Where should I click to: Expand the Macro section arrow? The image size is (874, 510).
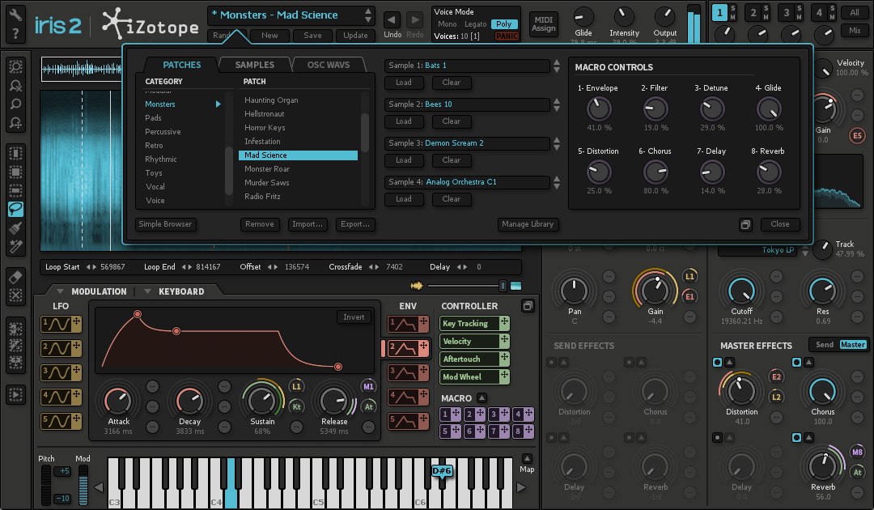(482, 398)
